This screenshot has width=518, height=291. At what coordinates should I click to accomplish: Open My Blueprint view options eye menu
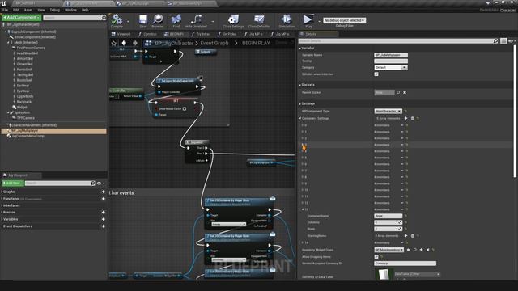click(100, 183)
